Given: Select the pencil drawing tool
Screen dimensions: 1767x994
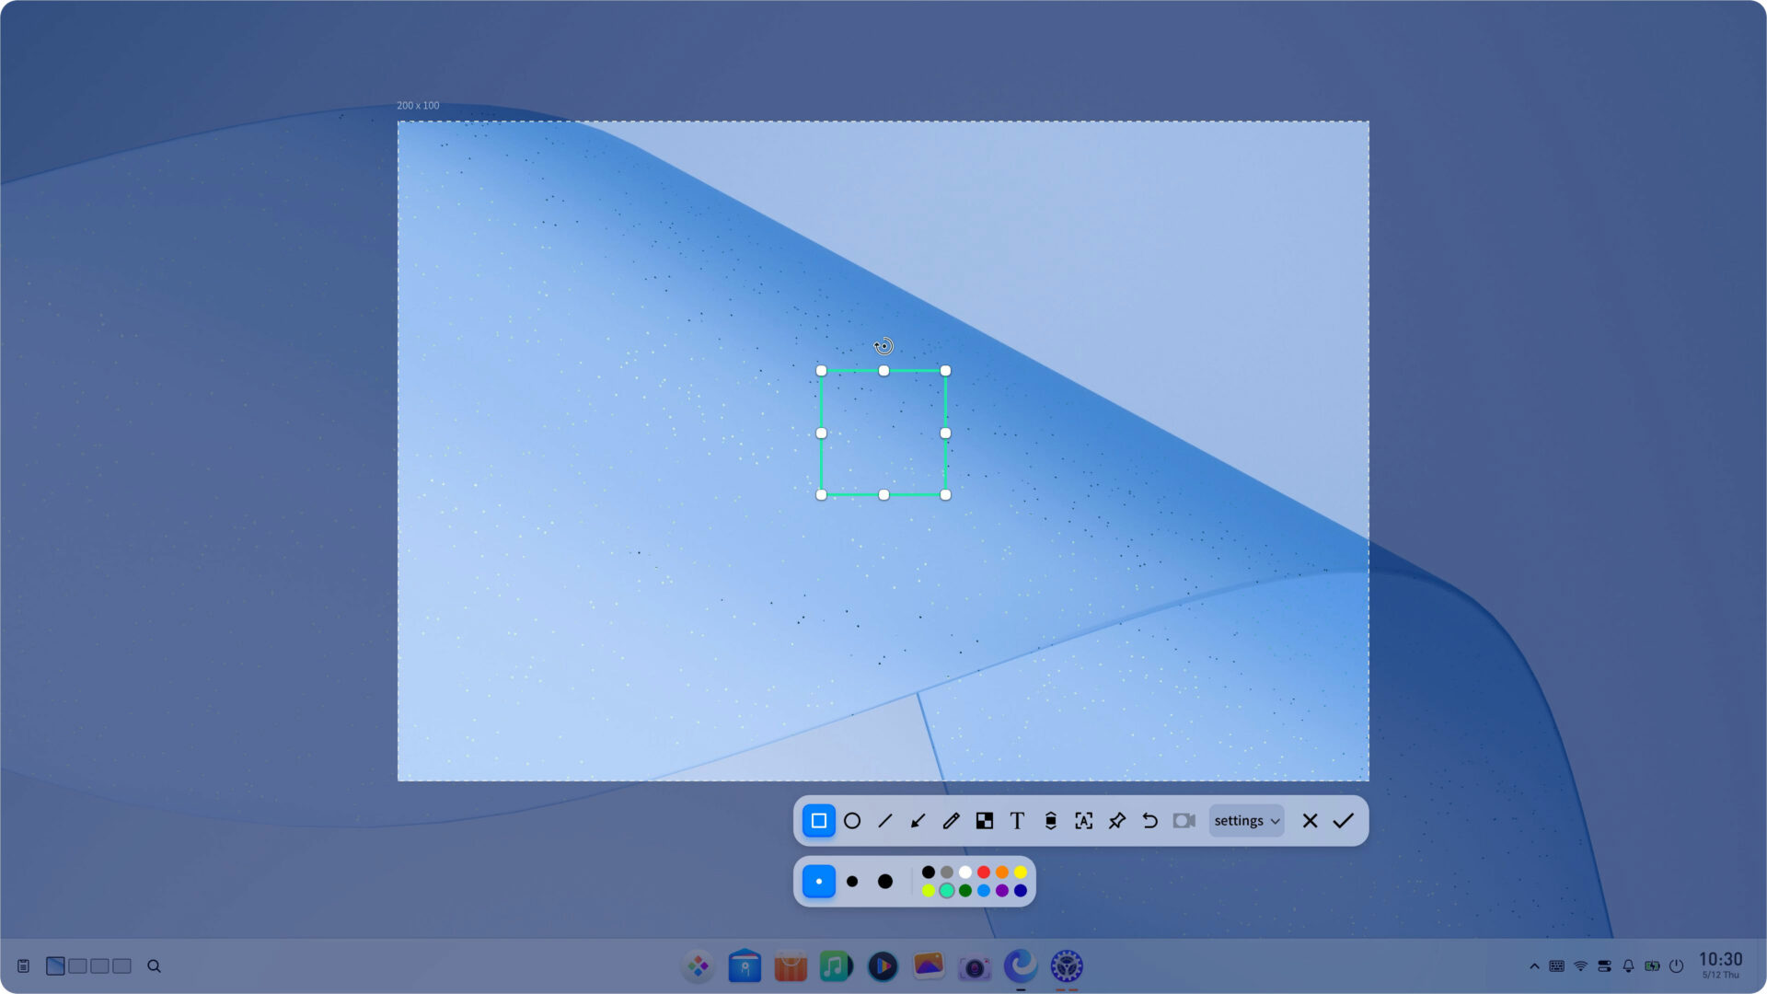Looking at the screenshot, I should click(x=951, y=820).
